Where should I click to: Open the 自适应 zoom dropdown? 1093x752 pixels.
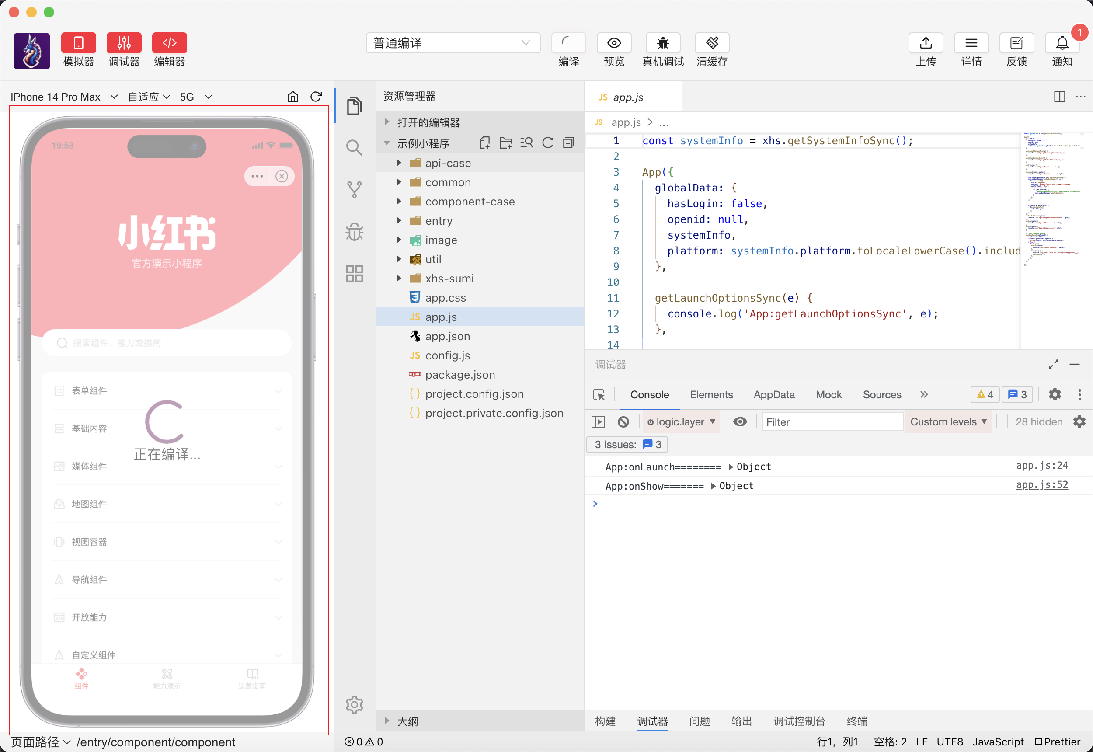coord(149,97)
